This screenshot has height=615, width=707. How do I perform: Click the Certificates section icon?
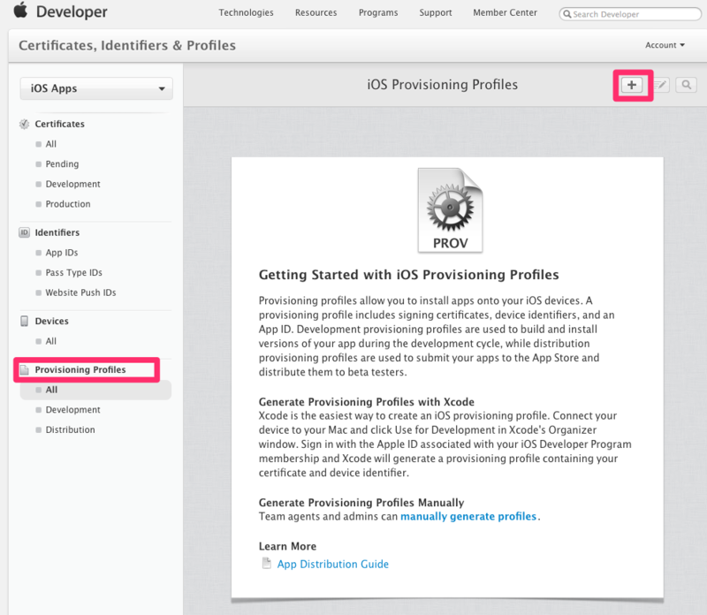tap(25, 124)
